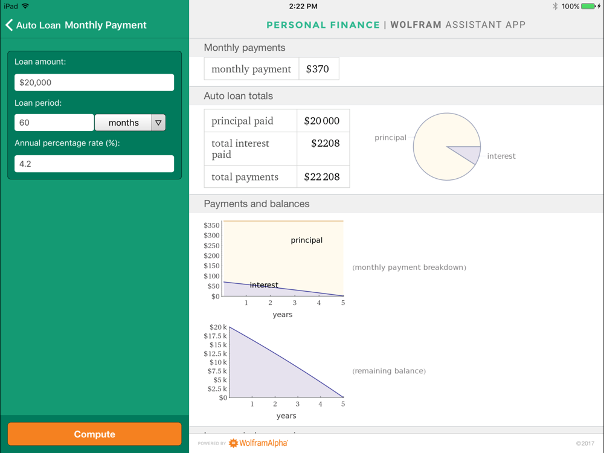Select the annual percentage rate field
604x453 pixels.
94,164
